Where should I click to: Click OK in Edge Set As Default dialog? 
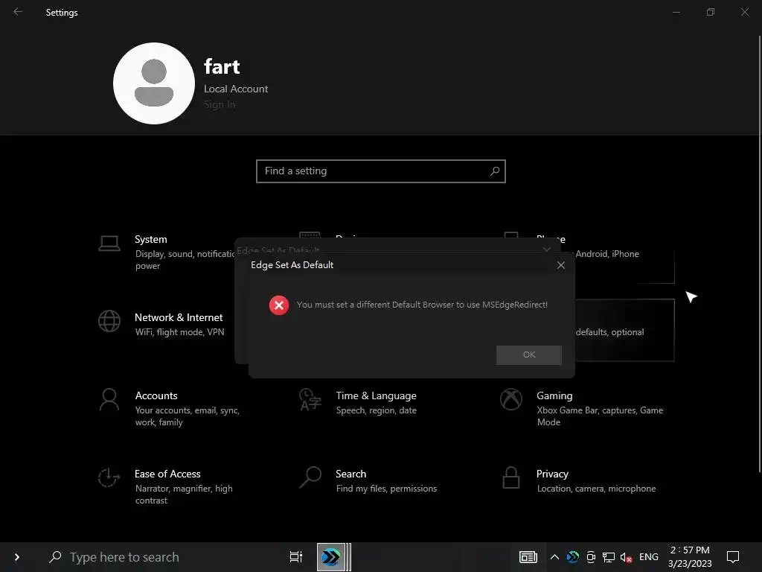pyautogui.click(x=529, y=355)
